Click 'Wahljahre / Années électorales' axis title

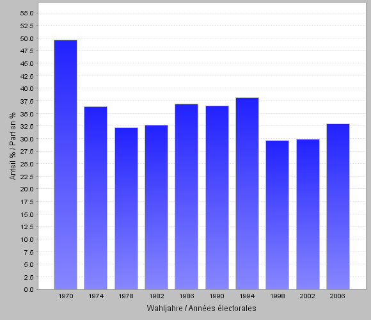(201, 308)
